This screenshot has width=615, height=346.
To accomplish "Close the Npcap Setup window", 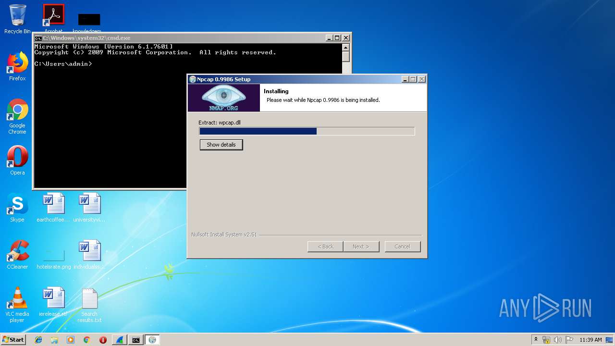I will tap(422, 79).
